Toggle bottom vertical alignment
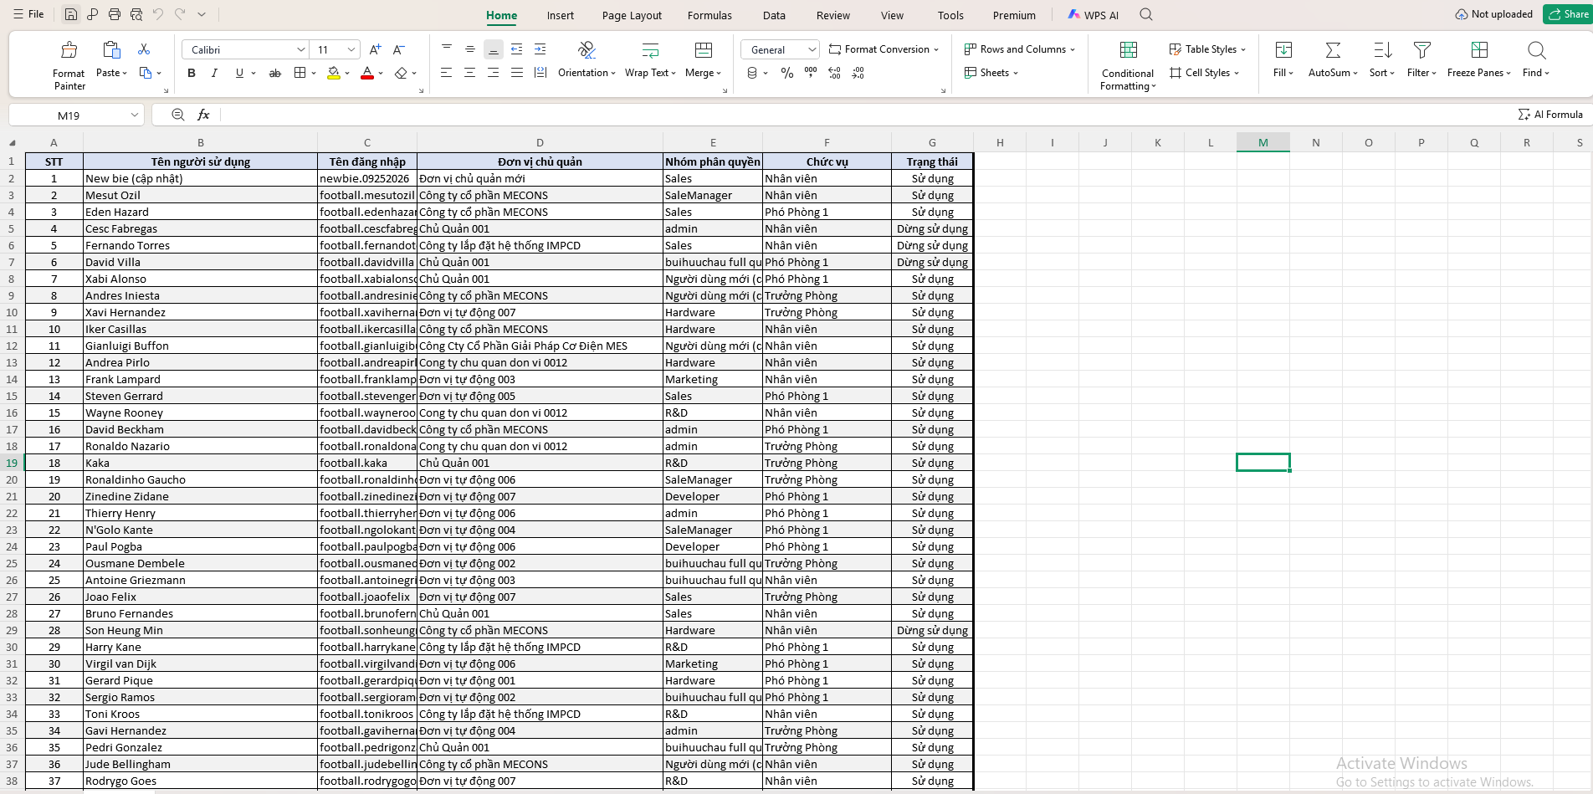Image resolution: width=1593 pixels, height=794 pixels. [x=494, y=49]
